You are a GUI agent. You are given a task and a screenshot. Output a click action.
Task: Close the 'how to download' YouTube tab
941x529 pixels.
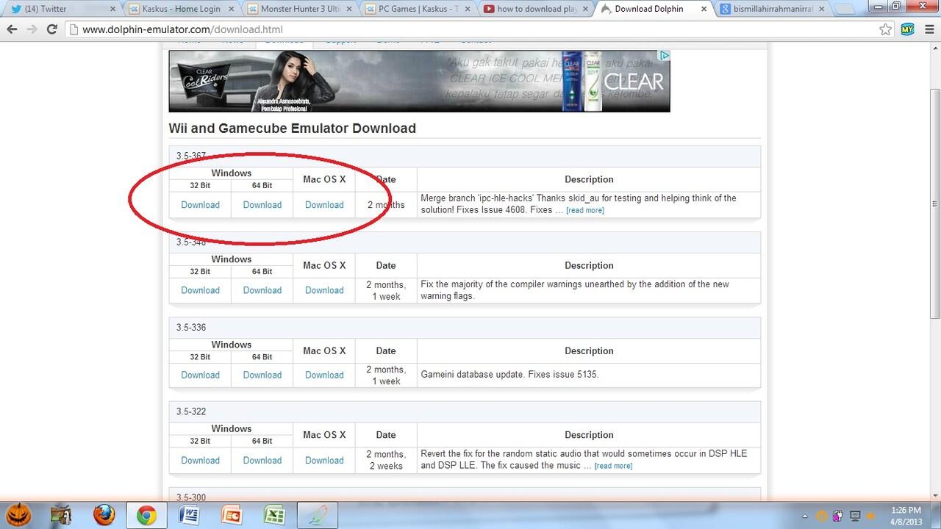click(586, 9)
